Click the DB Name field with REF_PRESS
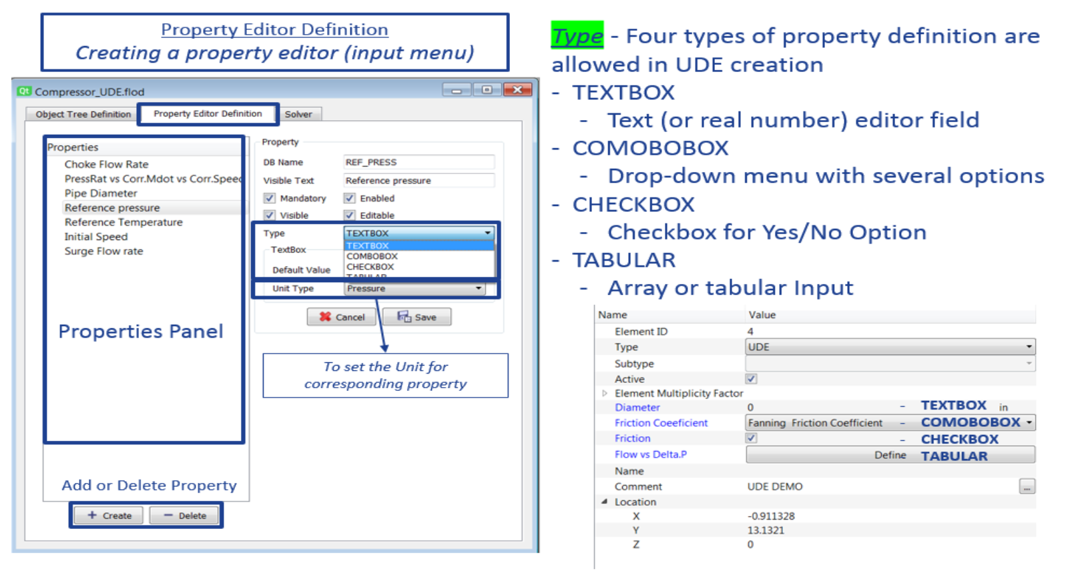The width and height of the screenshot is (1066, 575). click(x=419, y=162)
